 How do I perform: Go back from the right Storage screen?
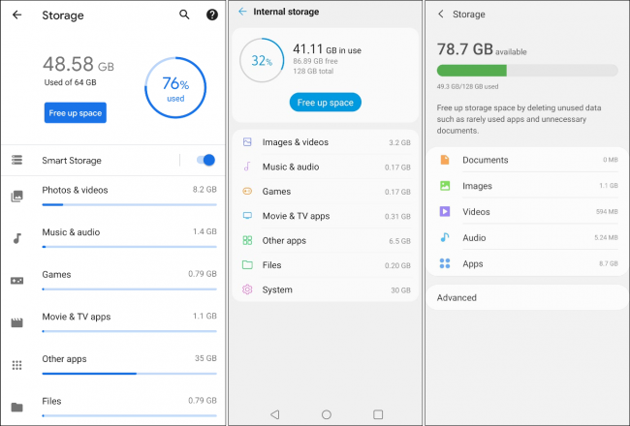point(441,15)
